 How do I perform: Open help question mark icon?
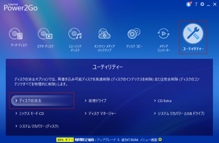(x=196, y=4)
